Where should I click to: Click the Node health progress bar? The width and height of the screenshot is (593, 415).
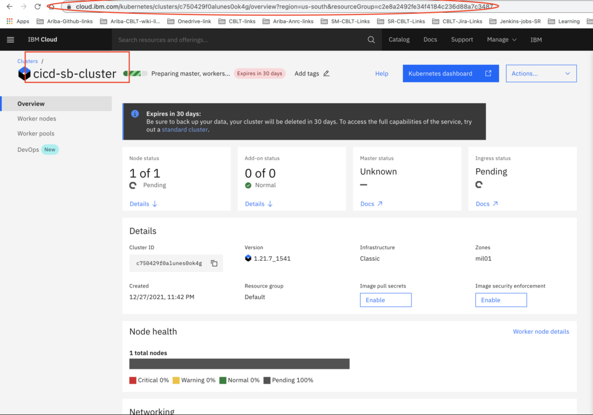pos(239,363)
